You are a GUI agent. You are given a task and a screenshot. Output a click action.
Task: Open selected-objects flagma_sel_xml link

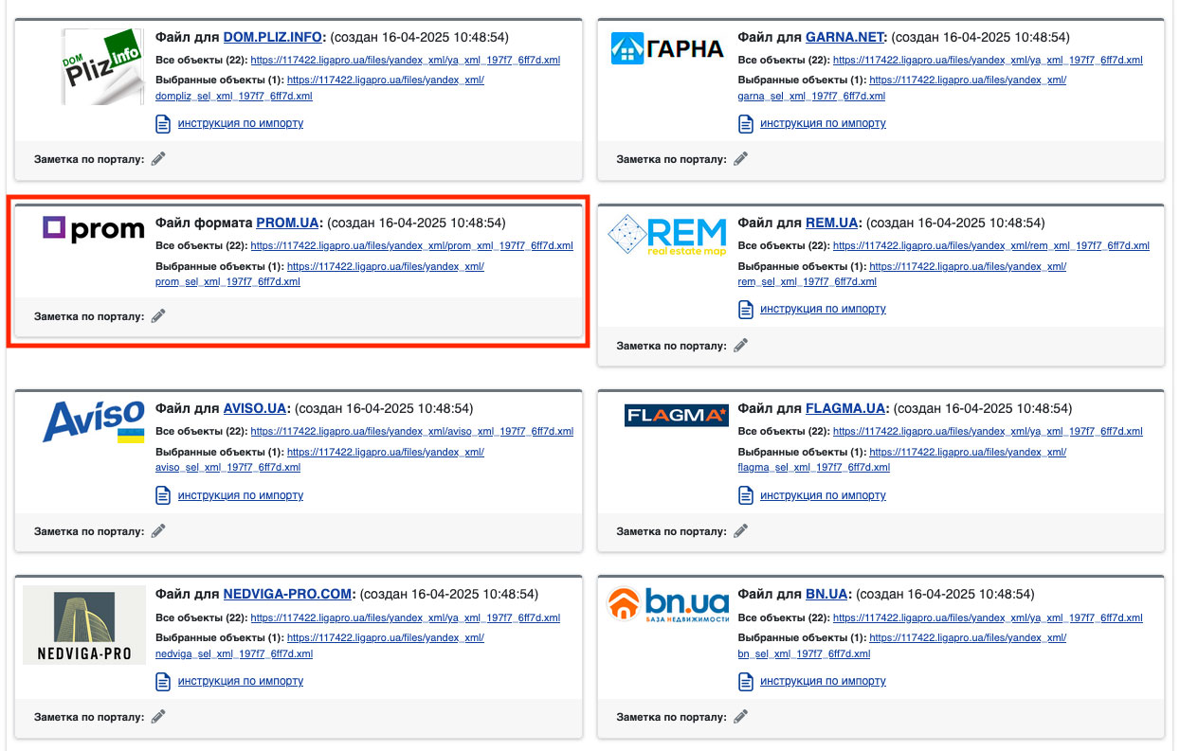[x=901, y=459]
